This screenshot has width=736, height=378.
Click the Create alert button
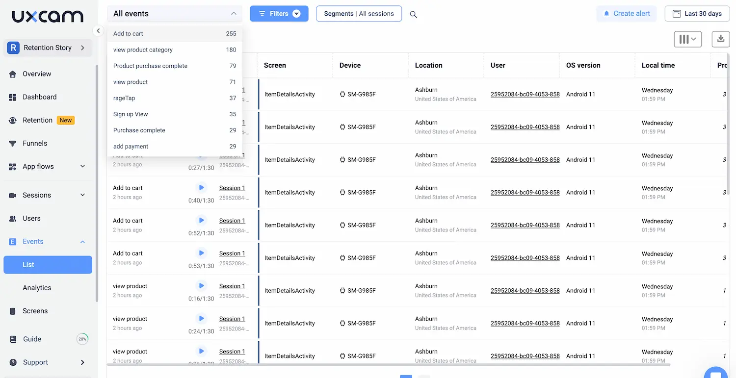pos(627,14)
